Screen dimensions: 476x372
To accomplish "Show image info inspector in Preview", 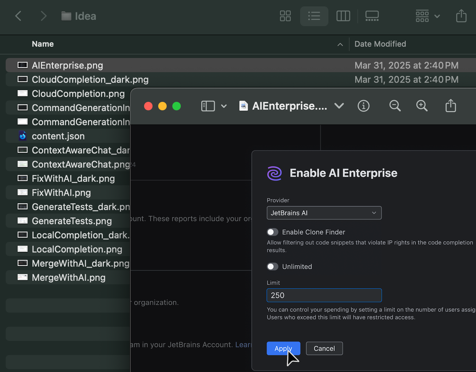I will point(363,106).
